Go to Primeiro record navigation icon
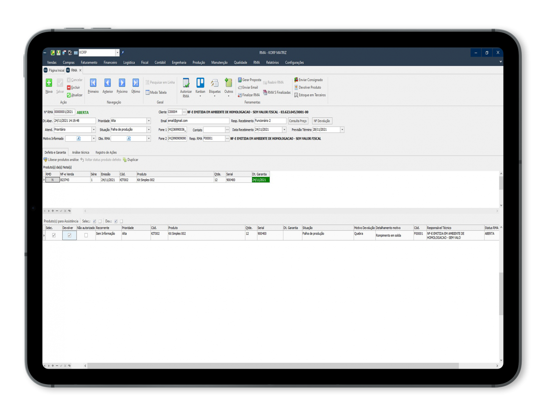The width and height of the screenshot is (546, 407). 93,83
